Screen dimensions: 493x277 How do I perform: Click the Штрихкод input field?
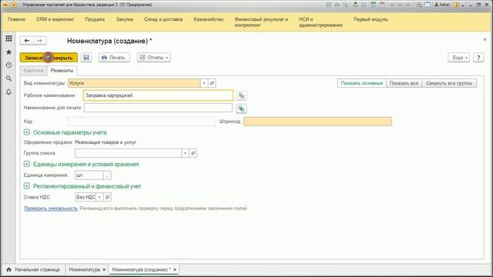tap(318, 122)
